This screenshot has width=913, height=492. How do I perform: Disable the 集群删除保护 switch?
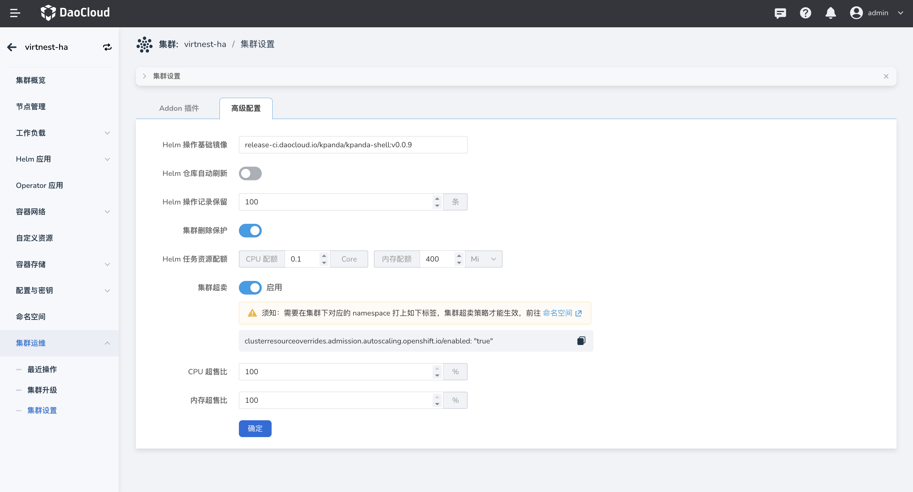[250, 230]
